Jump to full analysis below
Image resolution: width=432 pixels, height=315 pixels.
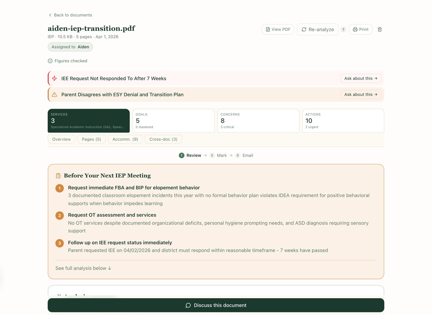tap(83, 268)
